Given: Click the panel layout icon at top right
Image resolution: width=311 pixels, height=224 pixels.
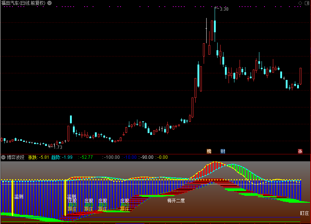Looking at the screenshot, I should [x=307, y=3].
